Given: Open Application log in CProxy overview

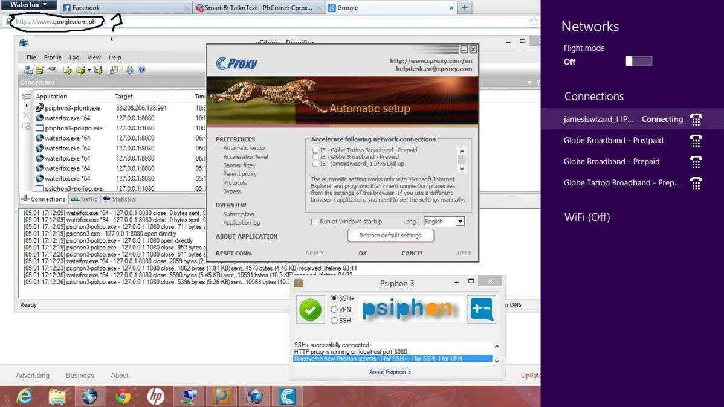Looking at the screenshot, I should pyautogui.click(x=242, y=222).
